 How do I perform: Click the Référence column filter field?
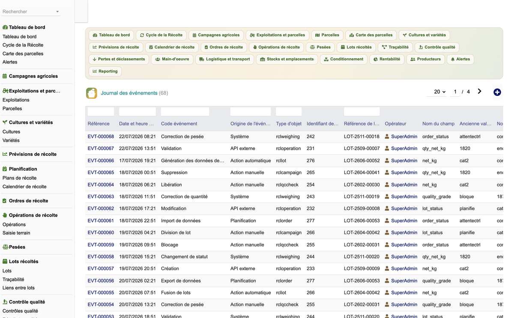101,112
